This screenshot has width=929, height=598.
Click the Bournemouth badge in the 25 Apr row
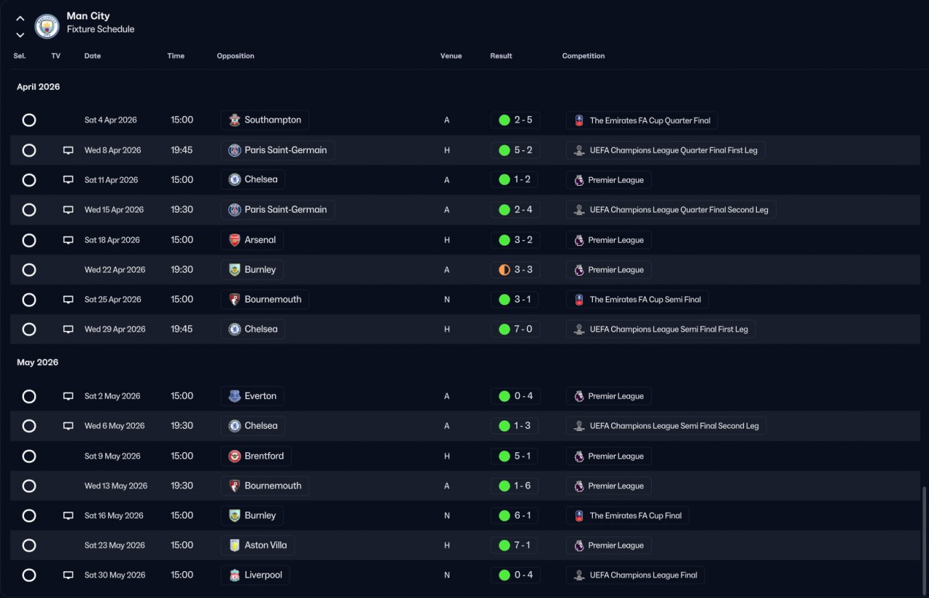[234, 300]
